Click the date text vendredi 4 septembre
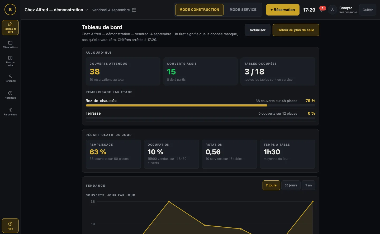The image size is (380, 234). click(x=111, y=10)
